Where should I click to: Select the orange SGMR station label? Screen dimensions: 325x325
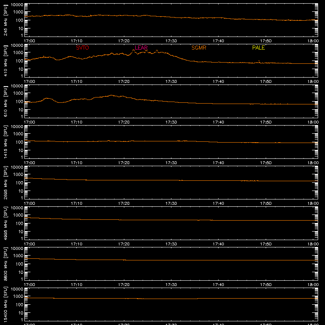point(199,48)
